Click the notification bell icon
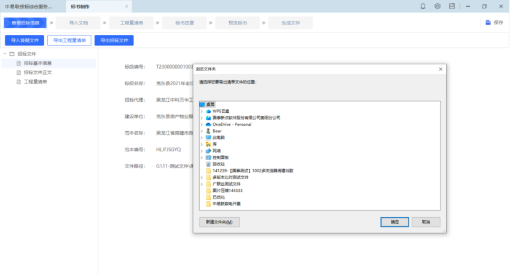Image resolution: width=510 pixels, height=276 pixels. pyautogui.click(x=423, y=6)
